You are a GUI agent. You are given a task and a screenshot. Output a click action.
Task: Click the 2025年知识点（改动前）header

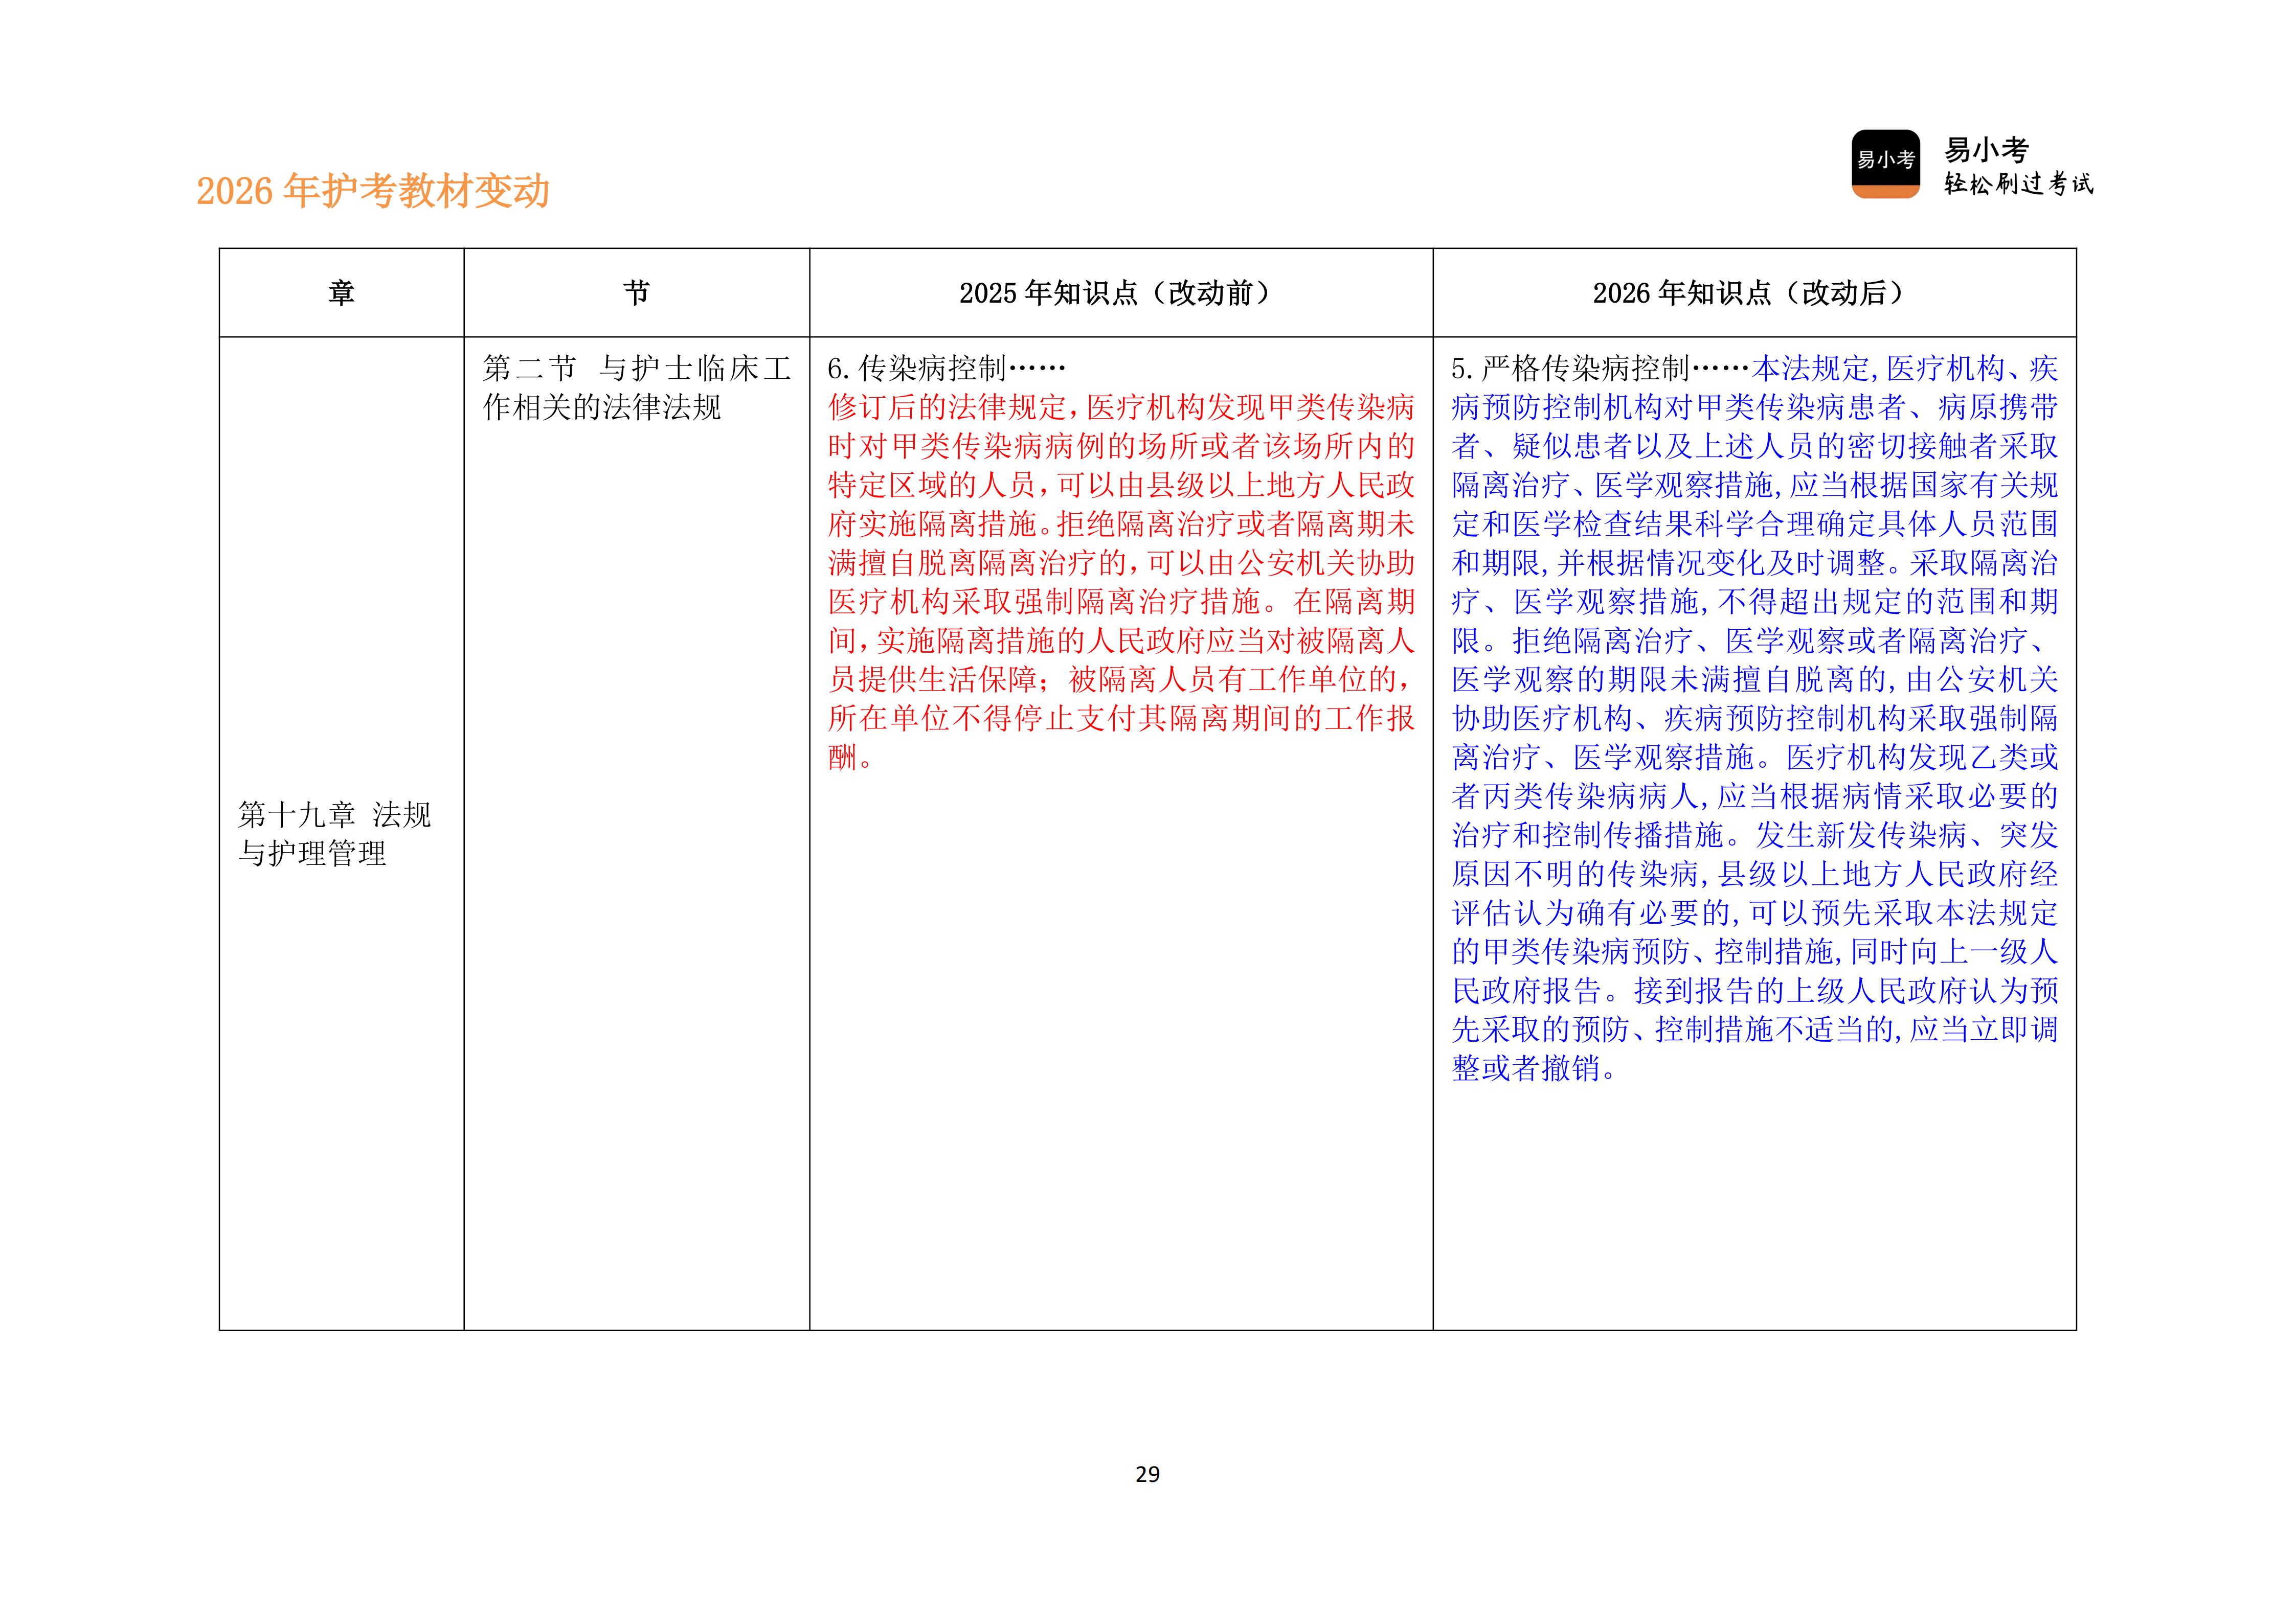click(1117, 291)
